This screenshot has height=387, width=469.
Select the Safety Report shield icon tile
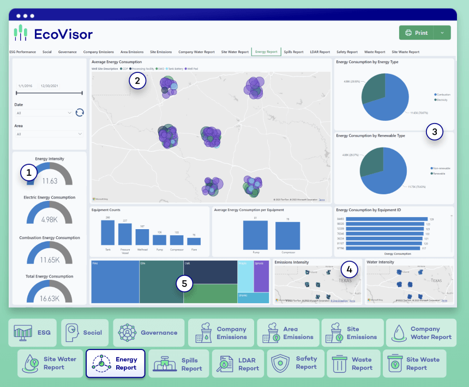pyautogui.click(x=296, y=363)
